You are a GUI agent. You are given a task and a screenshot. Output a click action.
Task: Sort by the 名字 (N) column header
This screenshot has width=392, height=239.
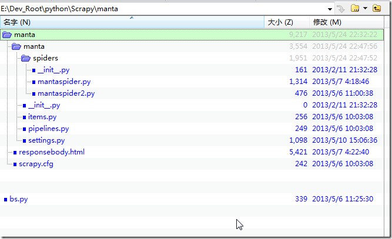click(132, 22)
